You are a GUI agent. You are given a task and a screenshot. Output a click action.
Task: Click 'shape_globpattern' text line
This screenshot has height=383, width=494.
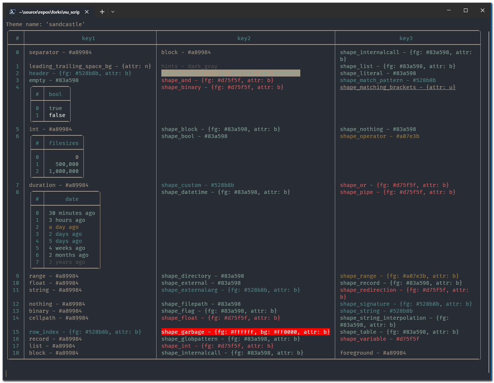pyautogui.click(x=231, y=339)
